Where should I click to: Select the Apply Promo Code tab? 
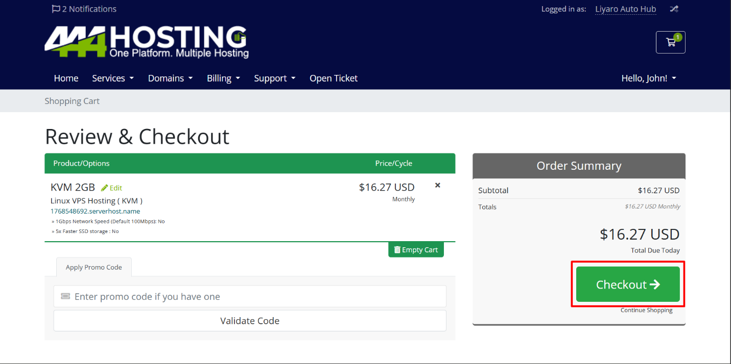click(x=93, y=267)
